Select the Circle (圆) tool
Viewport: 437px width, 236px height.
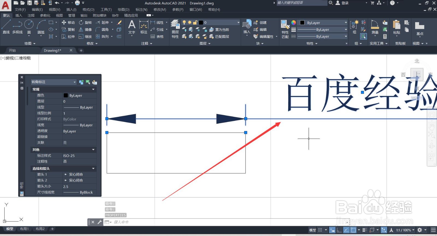click(29, 27)
